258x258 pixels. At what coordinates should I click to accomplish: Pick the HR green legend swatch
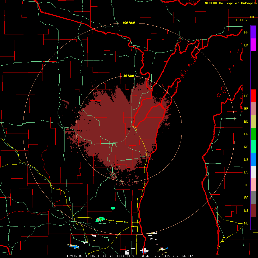pyautogui.click(x=253, y=134)
